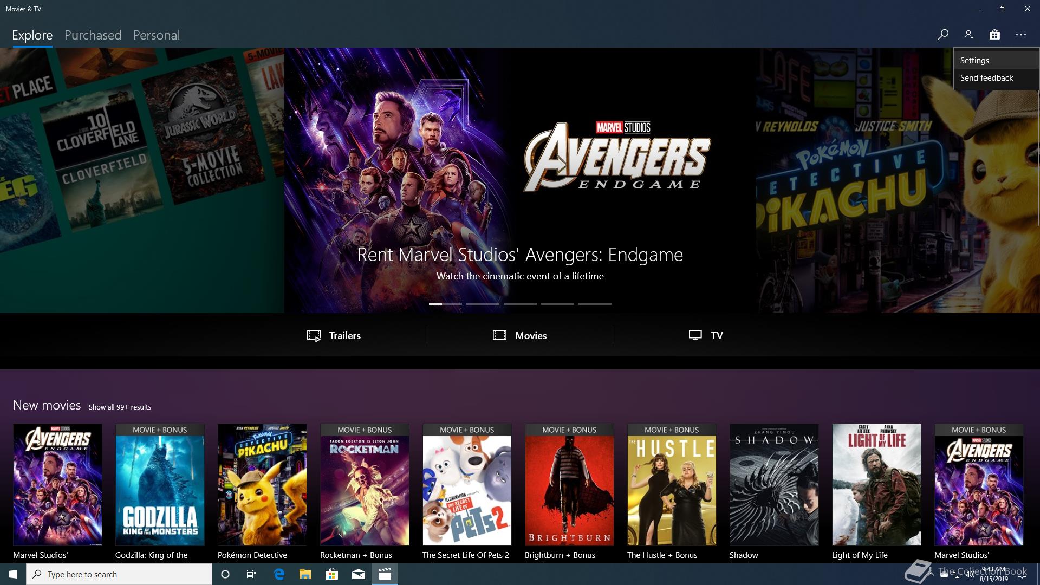Open Cortana circle icon on taskbar
This screenshot has height=585, width=1040.
click(225, 574)
